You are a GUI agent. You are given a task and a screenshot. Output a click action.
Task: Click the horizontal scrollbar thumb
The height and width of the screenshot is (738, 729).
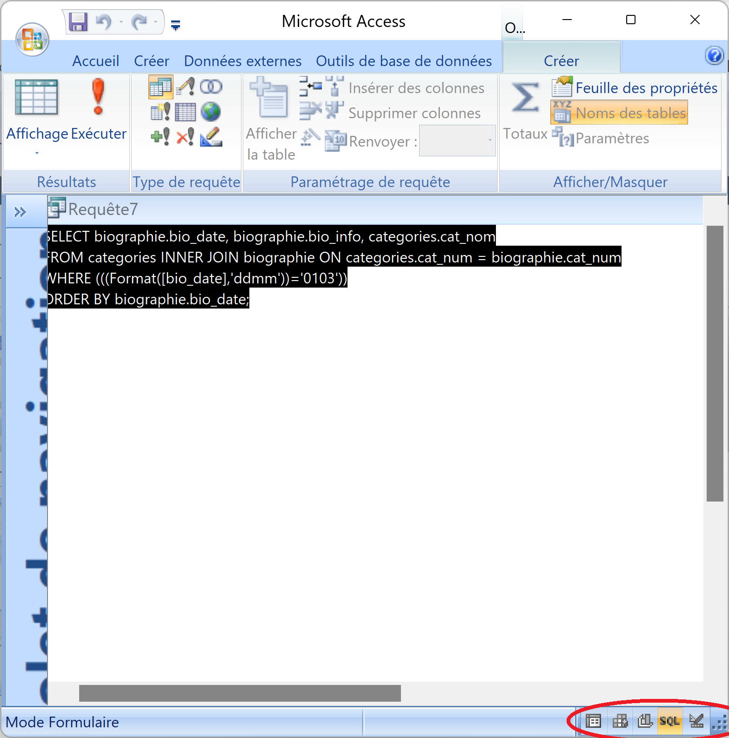point(240,693)
